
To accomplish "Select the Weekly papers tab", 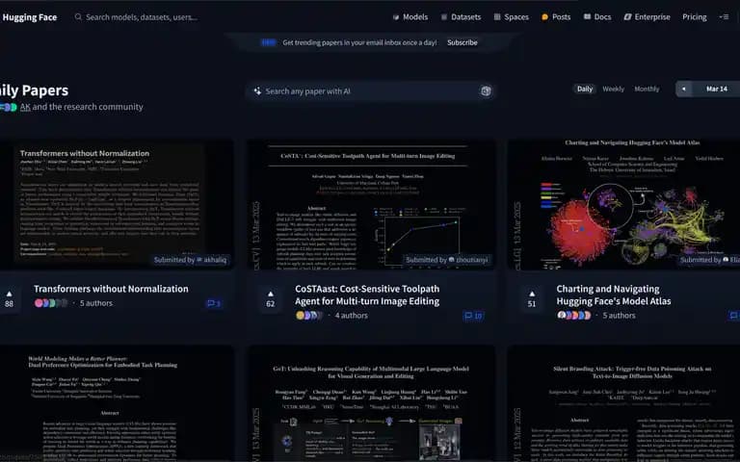I will [613, 89].
